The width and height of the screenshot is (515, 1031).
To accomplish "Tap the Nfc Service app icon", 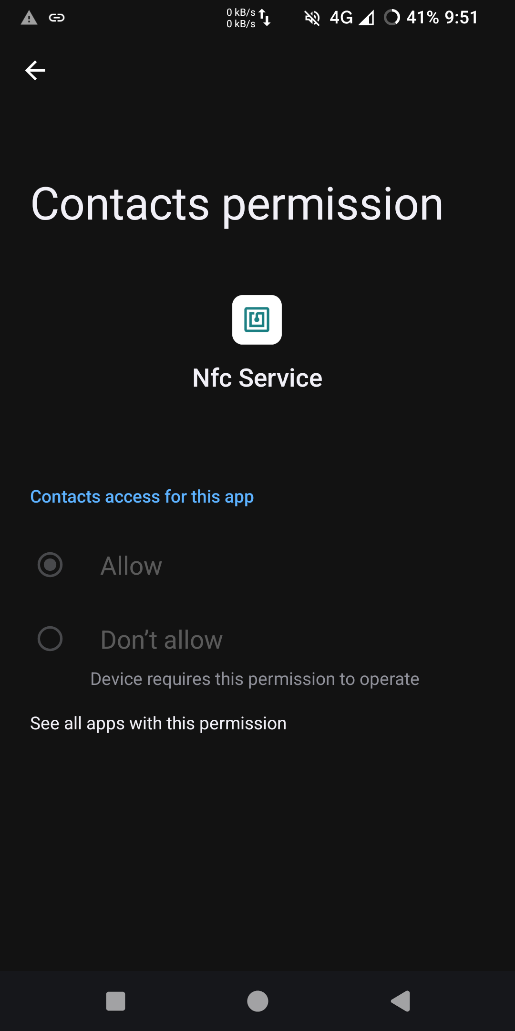I will pyautogui.click(x=257, y=320).
